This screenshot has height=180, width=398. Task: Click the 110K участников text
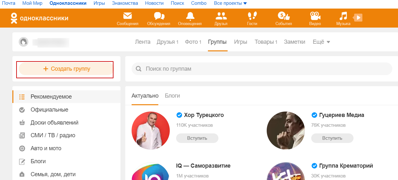pos(195,125)
